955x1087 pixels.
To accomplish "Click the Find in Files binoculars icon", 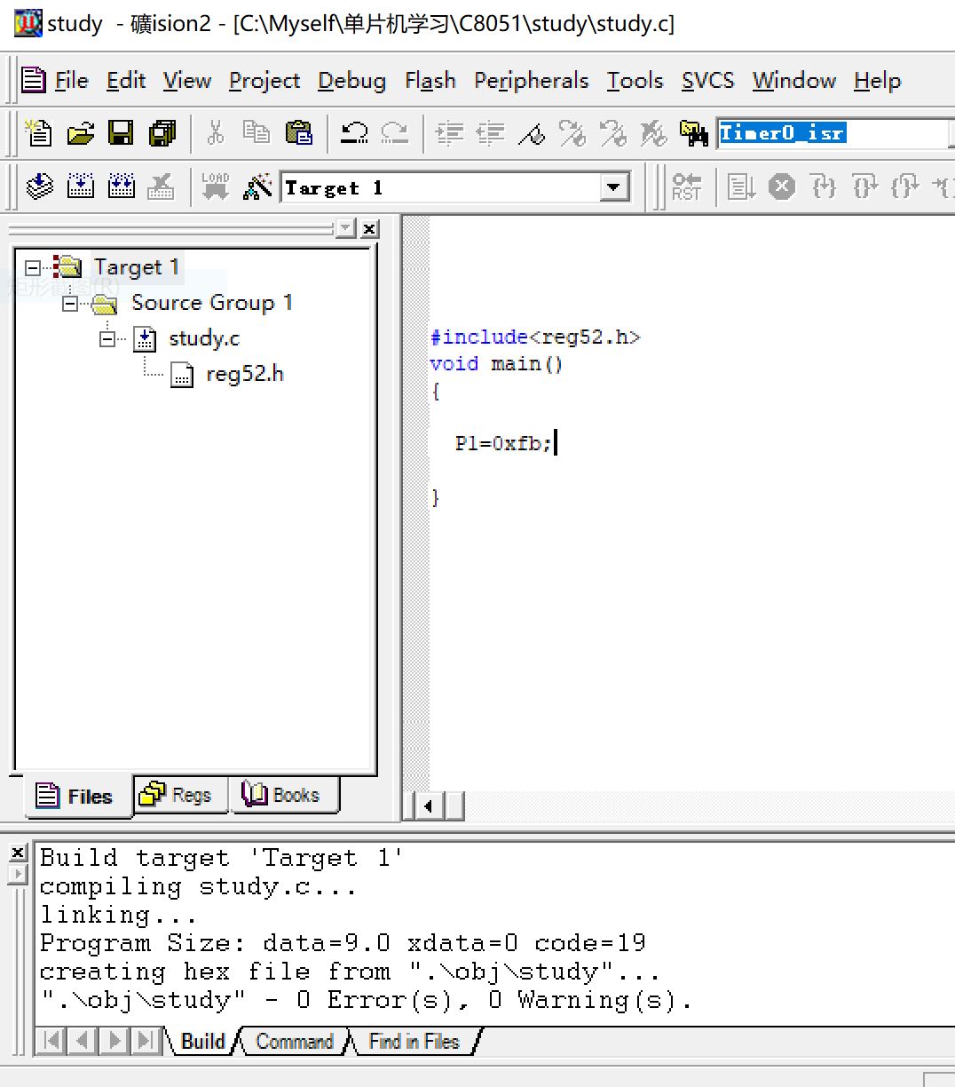I will [693, 134].
